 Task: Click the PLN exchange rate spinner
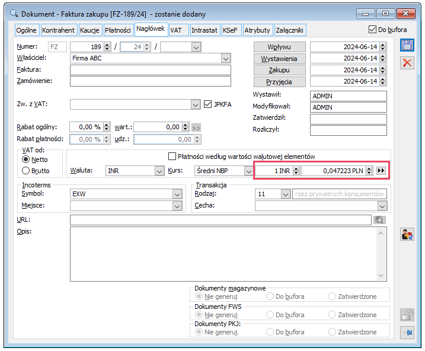pyautogui.click(x=369, y=171)
